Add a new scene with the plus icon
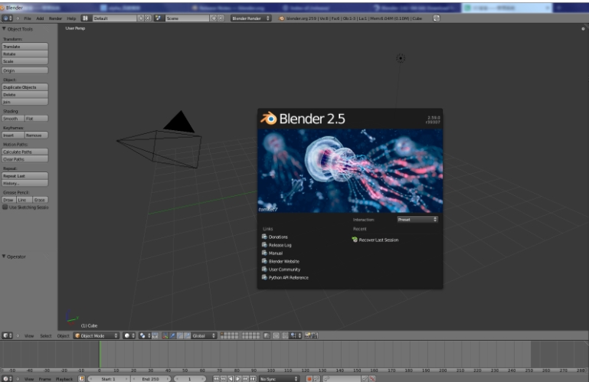Viewport: 589px width, 382px height. 214,18
